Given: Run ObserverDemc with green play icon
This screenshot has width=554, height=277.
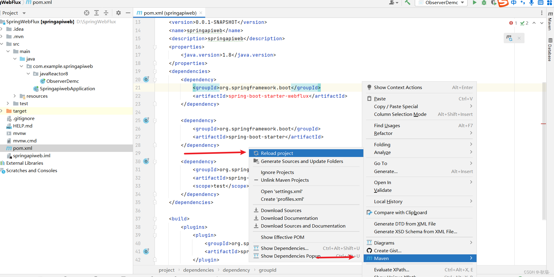Looking at the screenshot, I should click(475, 3).
